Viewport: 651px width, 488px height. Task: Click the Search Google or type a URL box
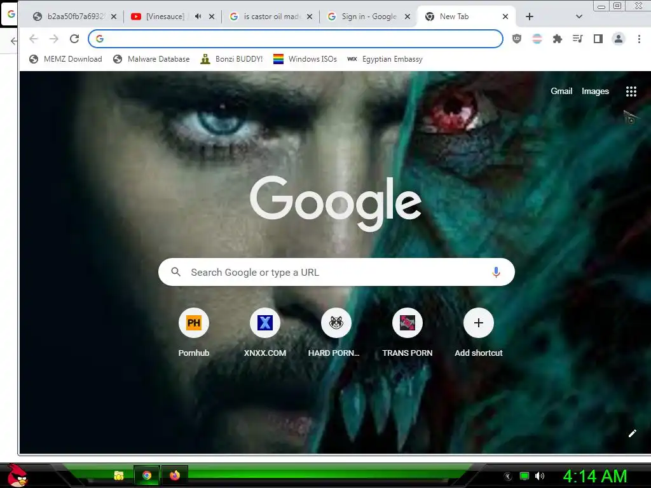click(336, 272)
